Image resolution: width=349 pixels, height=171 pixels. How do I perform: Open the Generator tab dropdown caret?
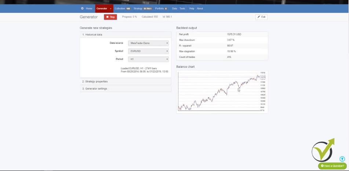tap(110, 8)
